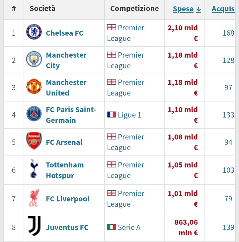239x242 pixels.
Task: Sort table by Spese column
Action: click(187, 9)
